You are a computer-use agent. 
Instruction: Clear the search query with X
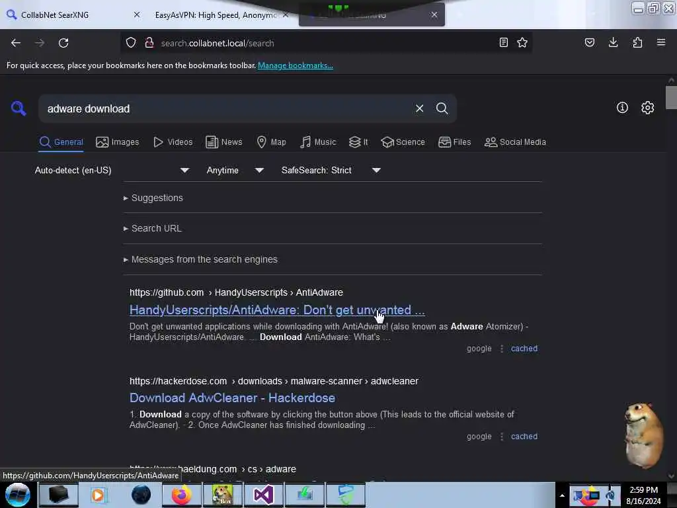click(419, 108)
